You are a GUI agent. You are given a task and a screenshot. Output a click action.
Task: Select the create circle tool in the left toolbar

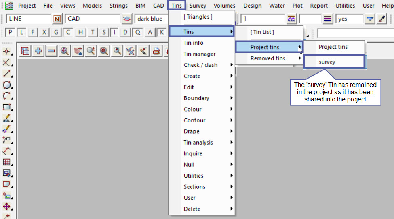[7, 85]
